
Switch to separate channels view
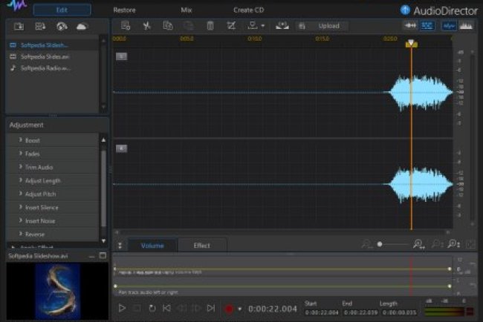pos(427,26)
